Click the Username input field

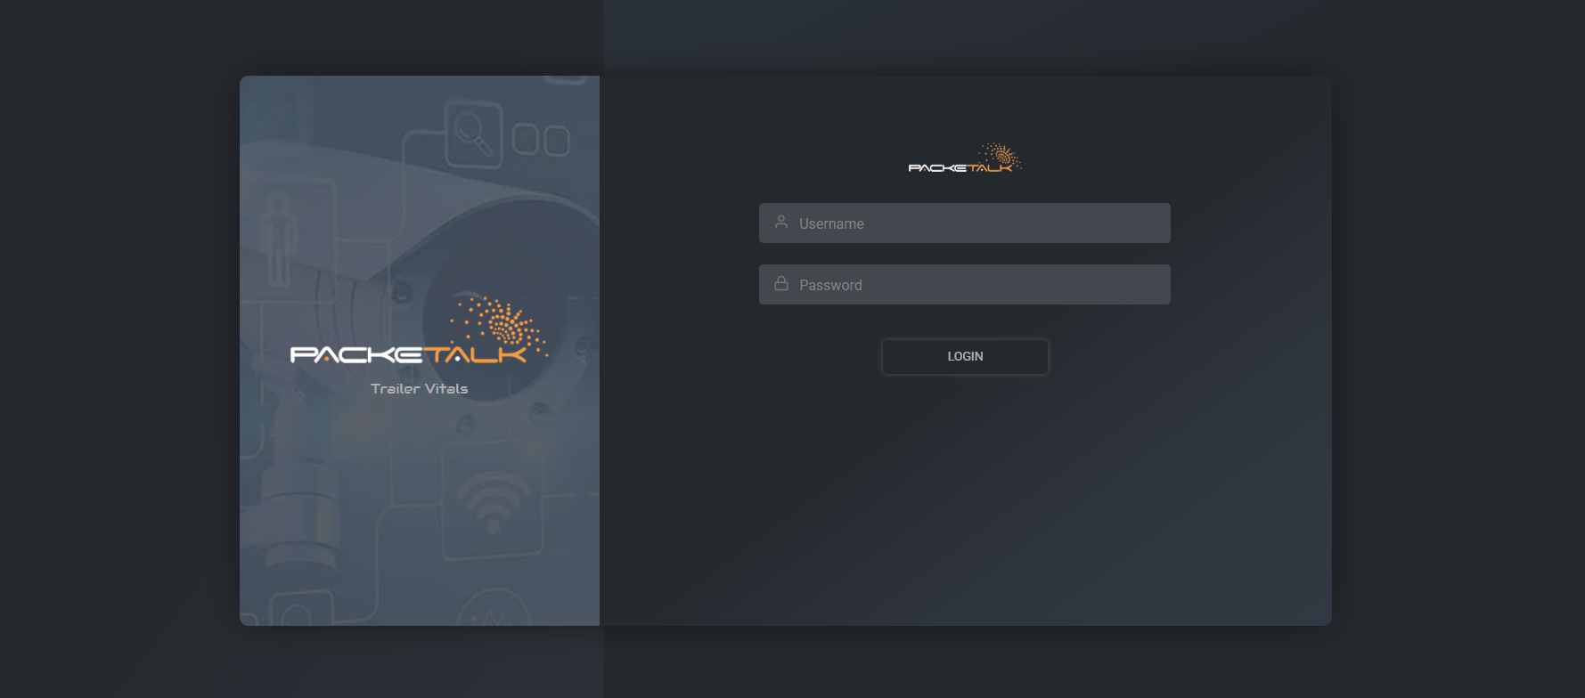click(x=964, y=223)
